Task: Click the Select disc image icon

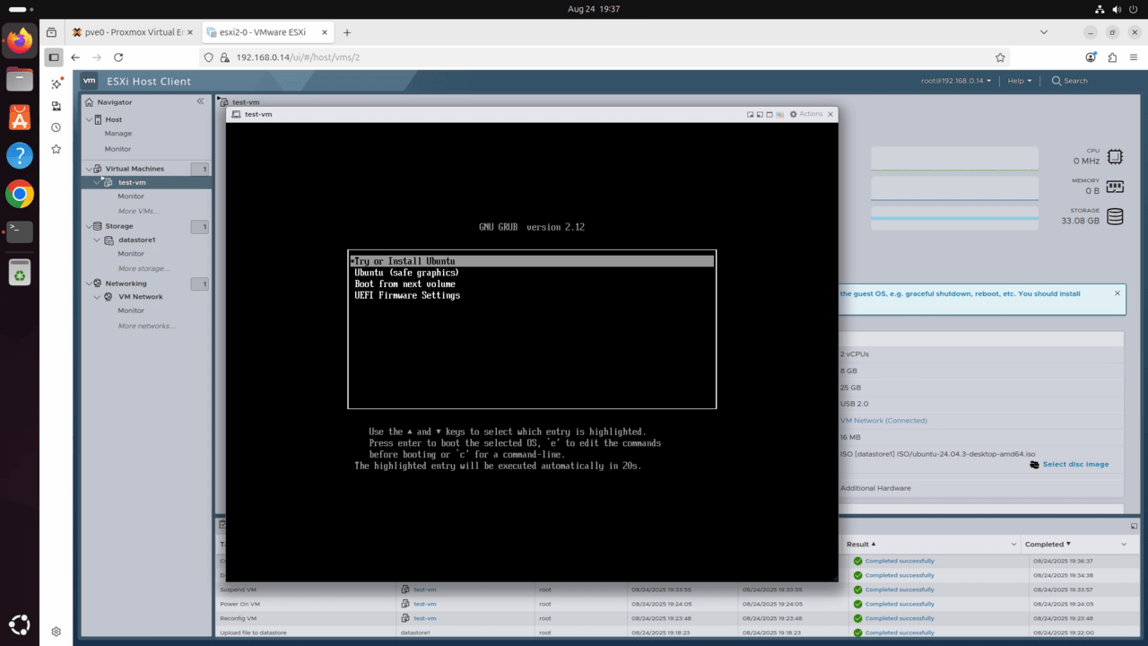Action: pyautogui.click(x=1035, y=465)
